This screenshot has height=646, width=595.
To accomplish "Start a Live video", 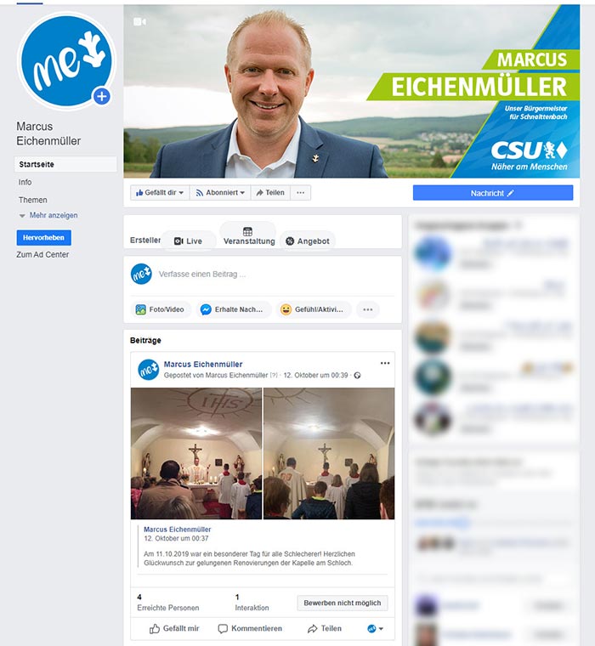I will coord(189,241).
